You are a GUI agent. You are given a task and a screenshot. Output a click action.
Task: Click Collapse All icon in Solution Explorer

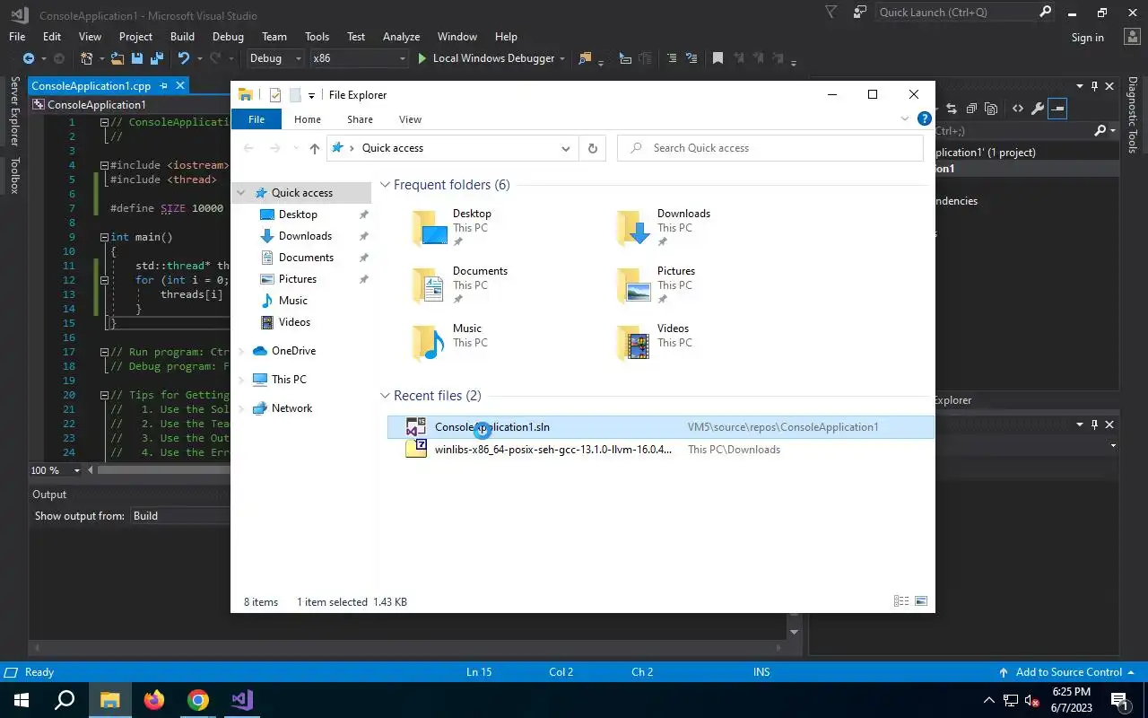tap(971, 109)
